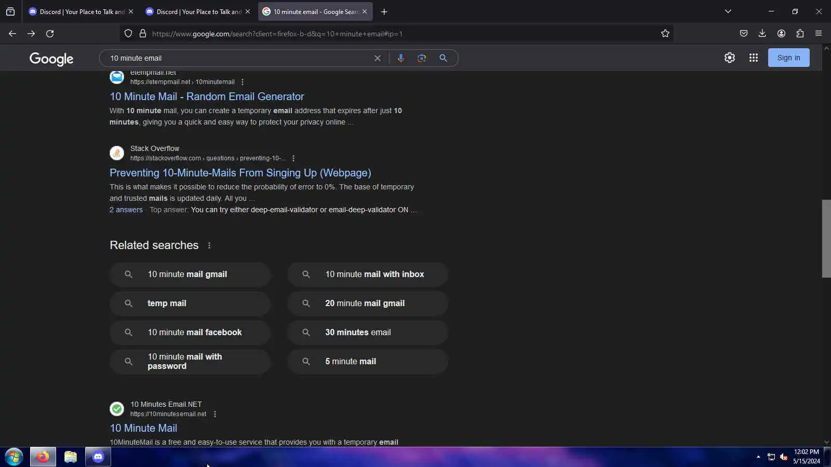Image resolution: width=831 pixels, height=467 pixels.
Task: Open more options for Related searches
Action: click(209, 245)
